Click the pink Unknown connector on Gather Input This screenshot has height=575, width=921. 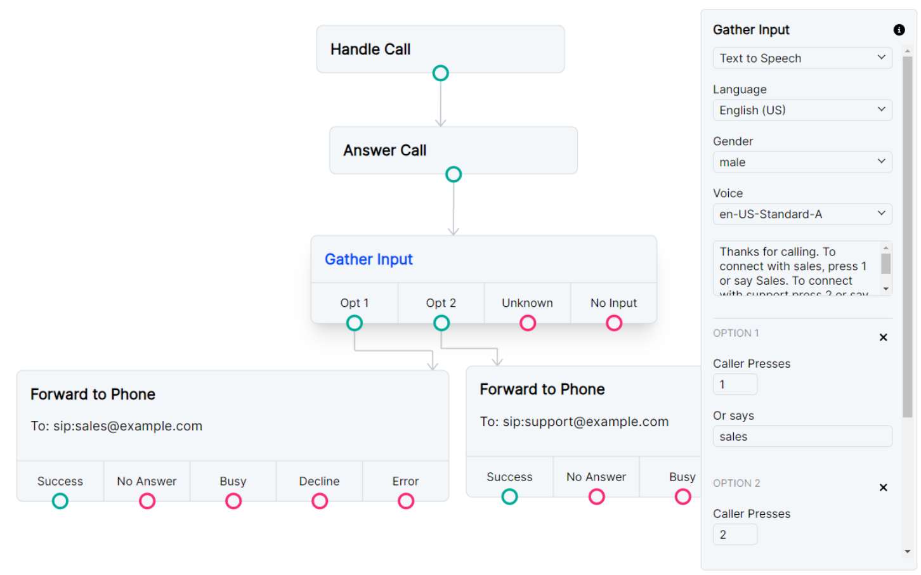(527, 323)
